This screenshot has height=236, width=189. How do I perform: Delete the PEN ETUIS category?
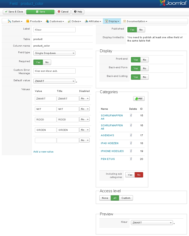tap(131, 159)
